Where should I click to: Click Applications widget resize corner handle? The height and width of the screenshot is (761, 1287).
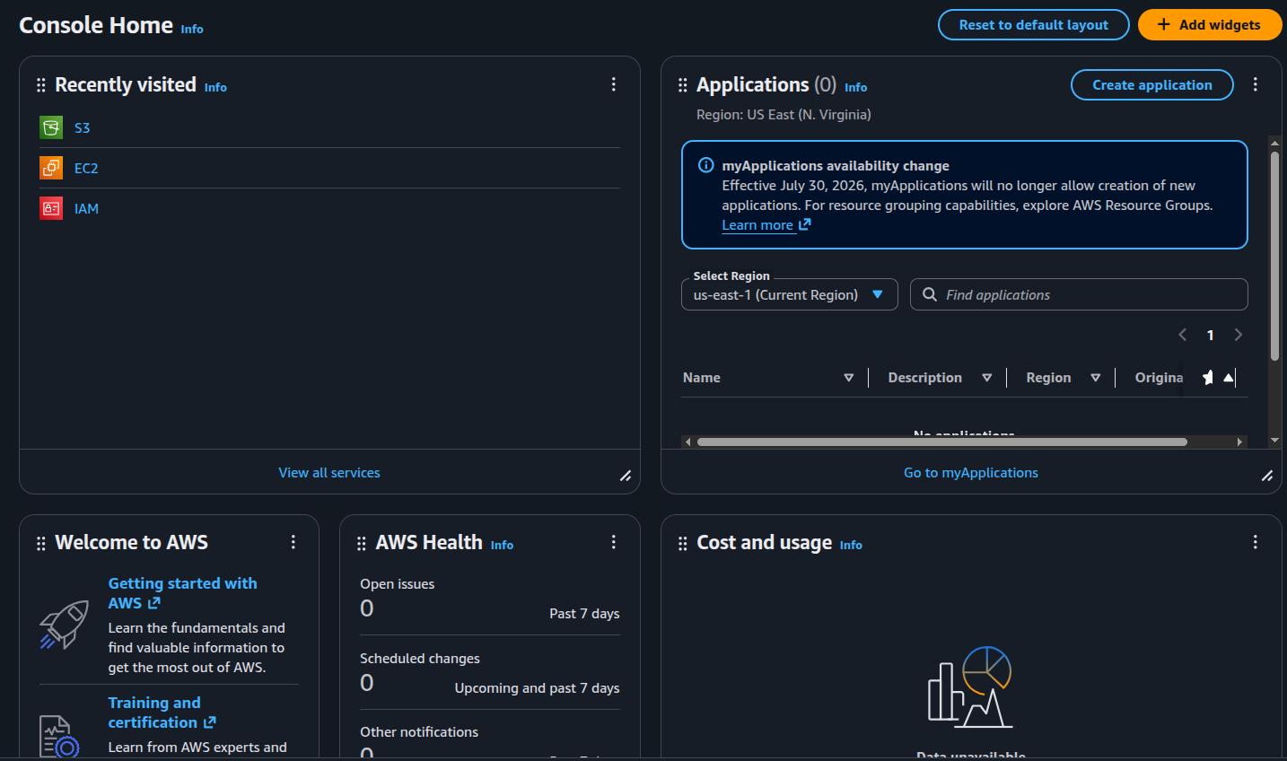tap(1267, 476)
